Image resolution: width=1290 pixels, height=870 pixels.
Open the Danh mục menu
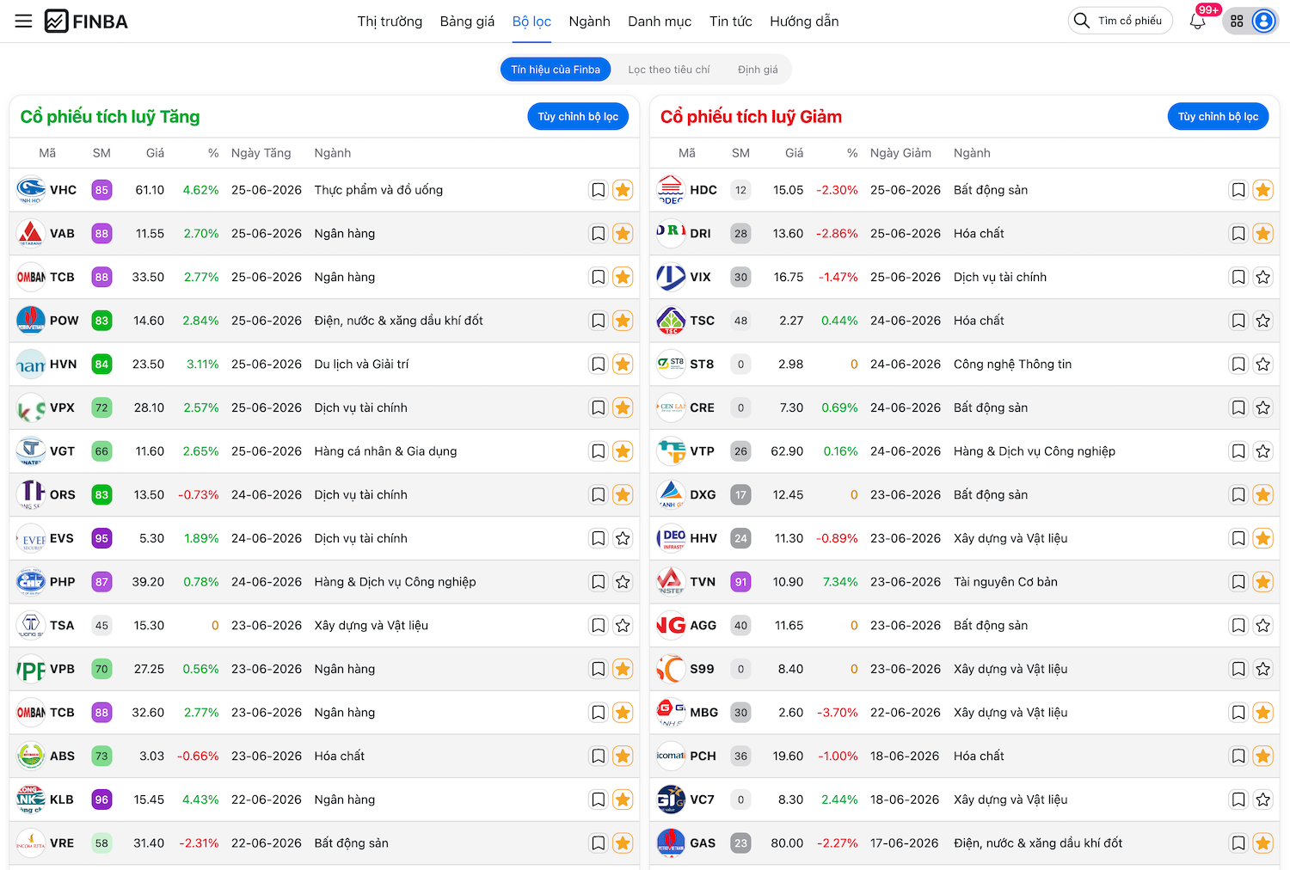(660, 21)
